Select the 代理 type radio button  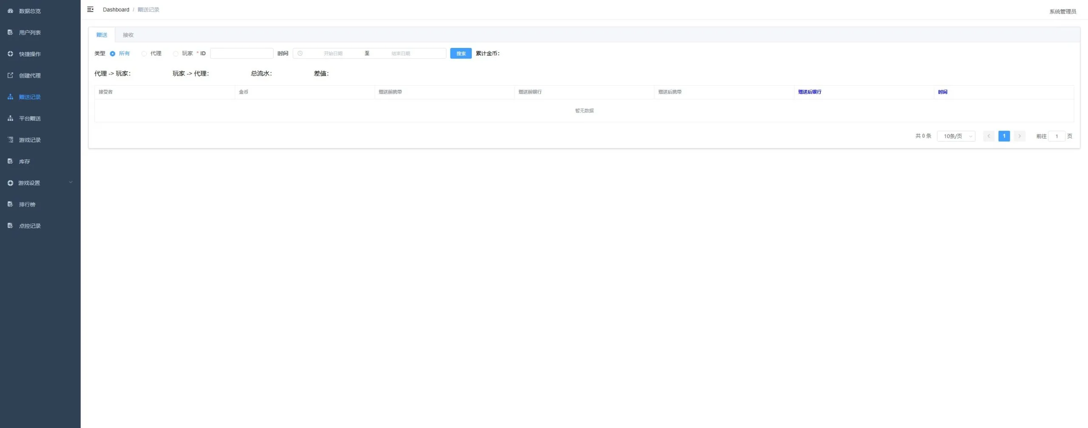pyautogui.click(x=144, y=53)
